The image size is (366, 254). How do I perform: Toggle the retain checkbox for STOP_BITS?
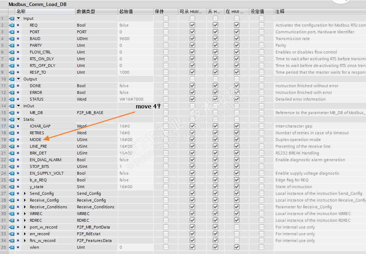[166, 166]
